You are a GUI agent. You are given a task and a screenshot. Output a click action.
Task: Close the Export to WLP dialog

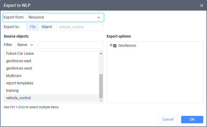[x=202, y=5]
